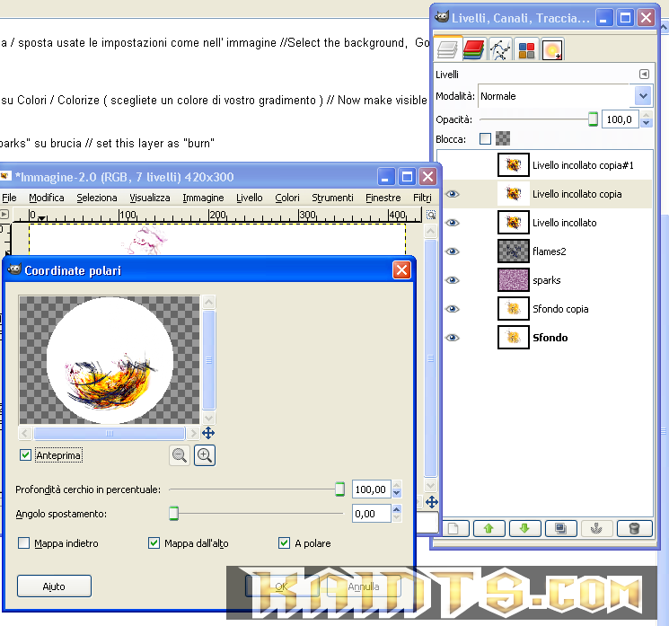Toggle the Anteprima preview checkbox
This screenshot has width=669, height=626.
point(25,455)
